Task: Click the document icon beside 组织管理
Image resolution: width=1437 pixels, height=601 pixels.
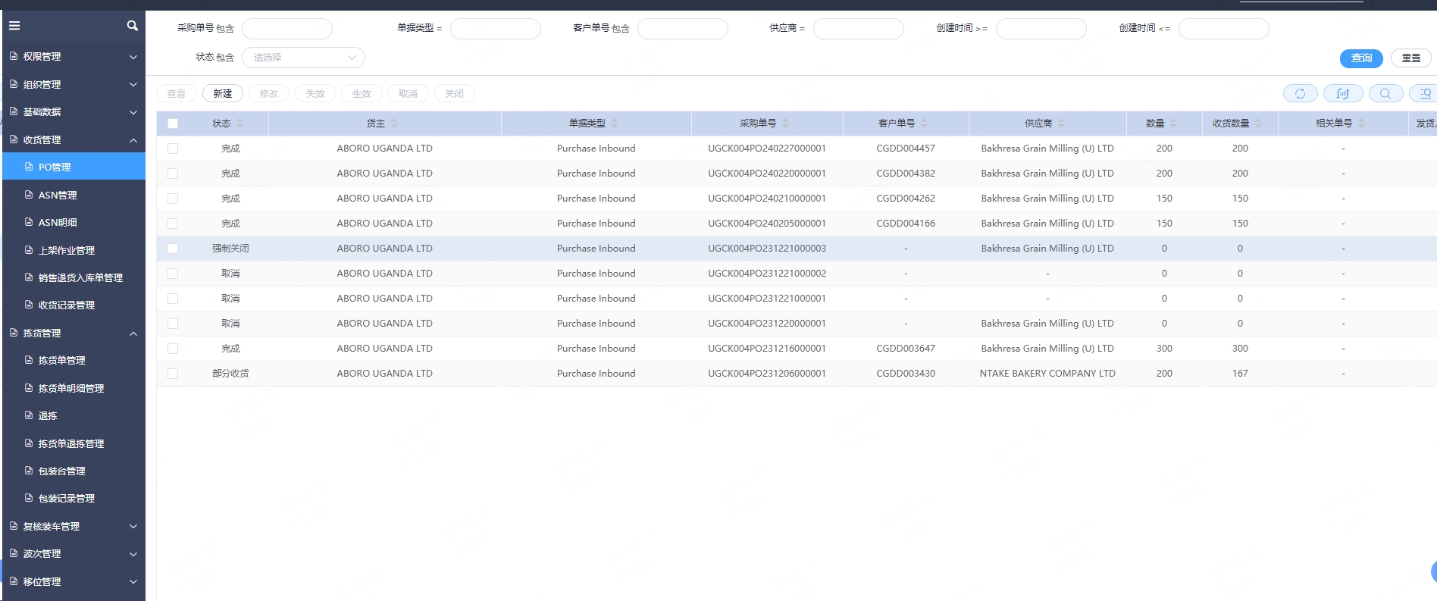Action: pos(14,84)
